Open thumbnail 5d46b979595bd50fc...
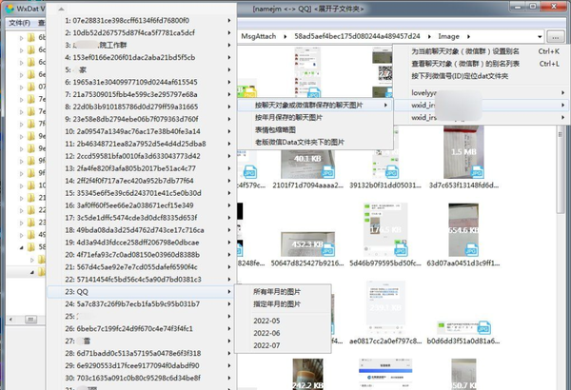The image size is (571, 390). point(385,230)
